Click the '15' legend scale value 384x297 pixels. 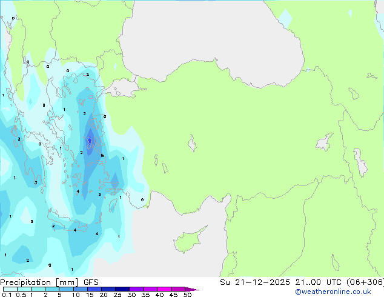tap(90, 295)
